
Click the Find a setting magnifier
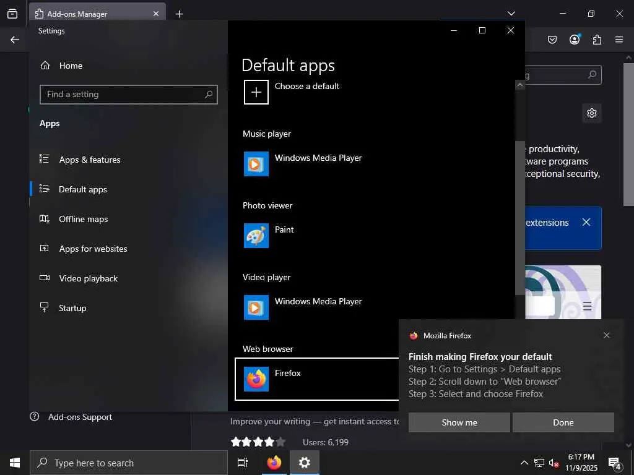209,95
